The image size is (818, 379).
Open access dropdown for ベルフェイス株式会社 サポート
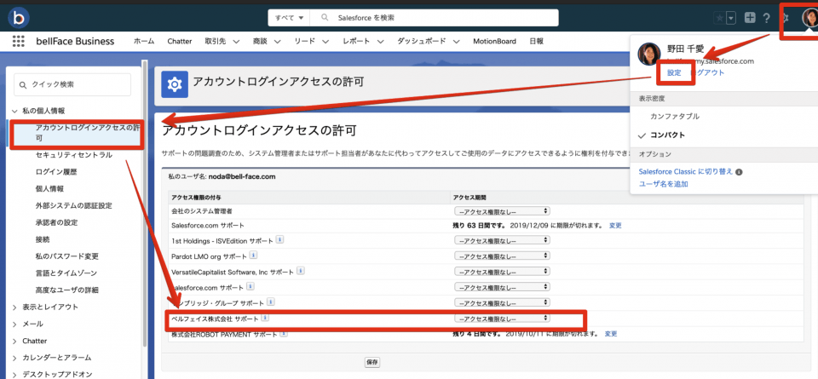coord(501,319)
